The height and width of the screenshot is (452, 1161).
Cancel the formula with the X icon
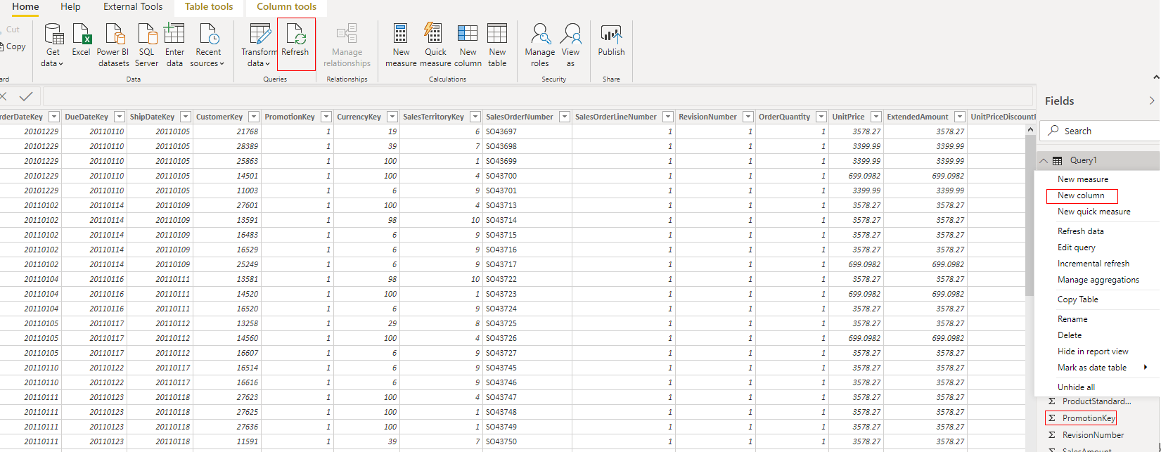4,96
